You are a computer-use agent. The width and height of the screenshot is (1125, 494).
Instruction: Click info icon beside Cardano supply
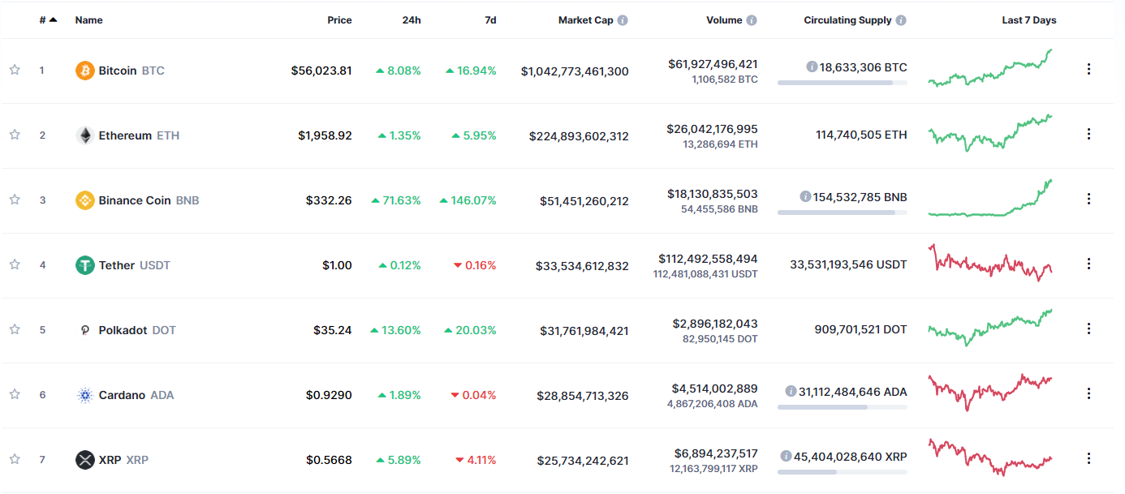[791, 392]
